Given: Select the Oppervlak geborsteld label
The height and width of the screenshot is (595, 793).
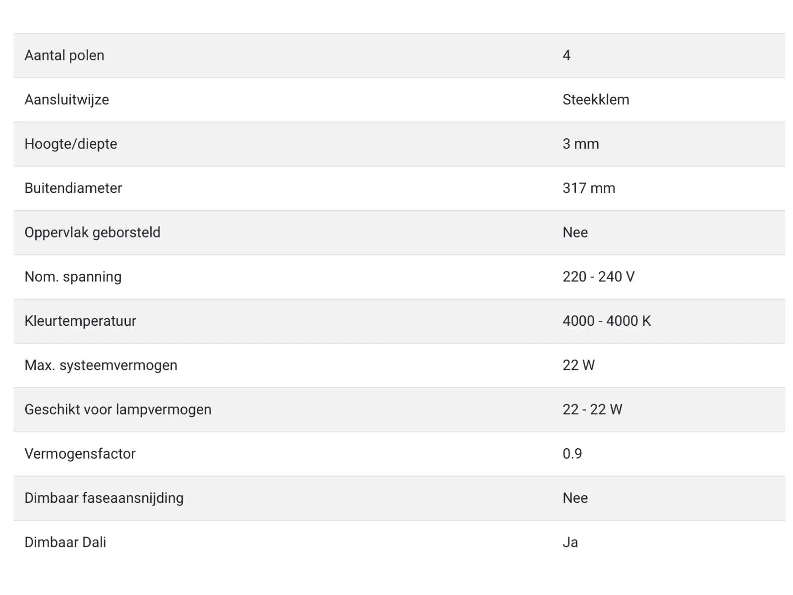Looking at the screenshot, I should click(x=92, y=233).
